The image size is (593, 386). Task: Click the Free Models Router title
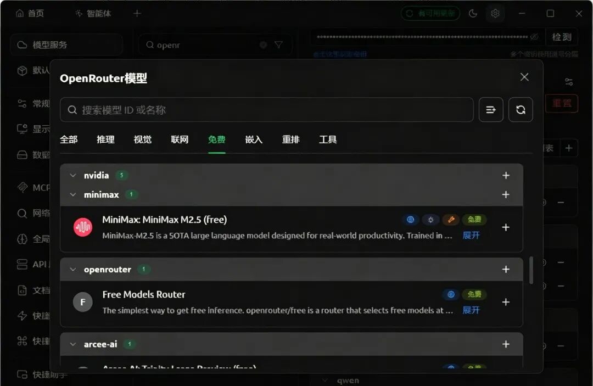click(144, 294)
